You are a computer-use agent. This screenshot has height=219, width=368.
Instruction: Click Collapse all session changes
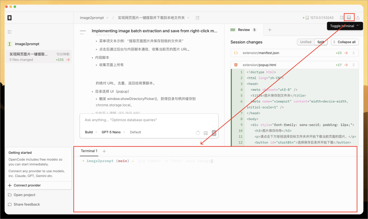(x=344, y=42)
